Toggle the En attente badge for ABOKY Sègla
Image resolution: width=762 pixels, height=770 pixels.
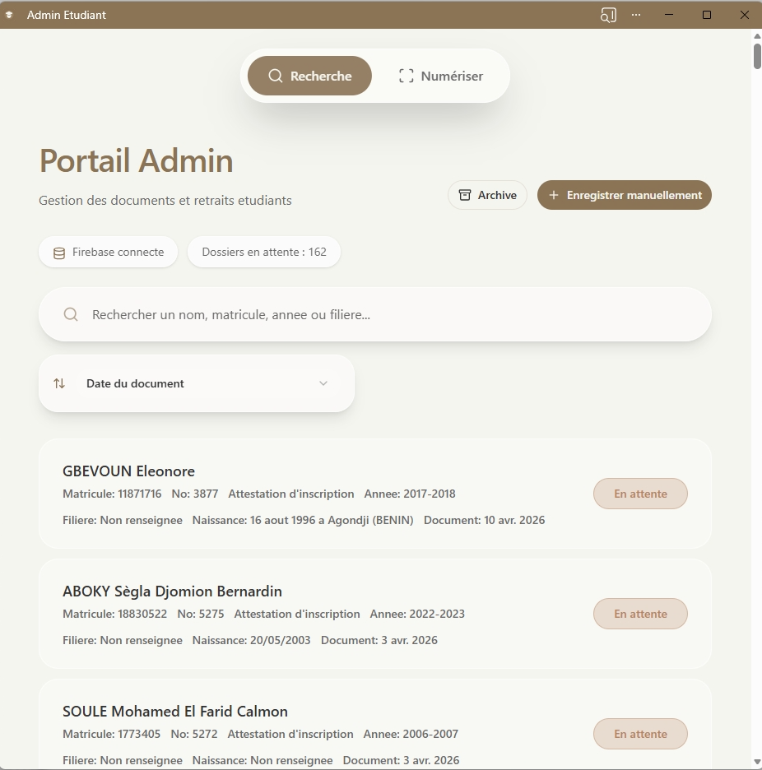640,614
